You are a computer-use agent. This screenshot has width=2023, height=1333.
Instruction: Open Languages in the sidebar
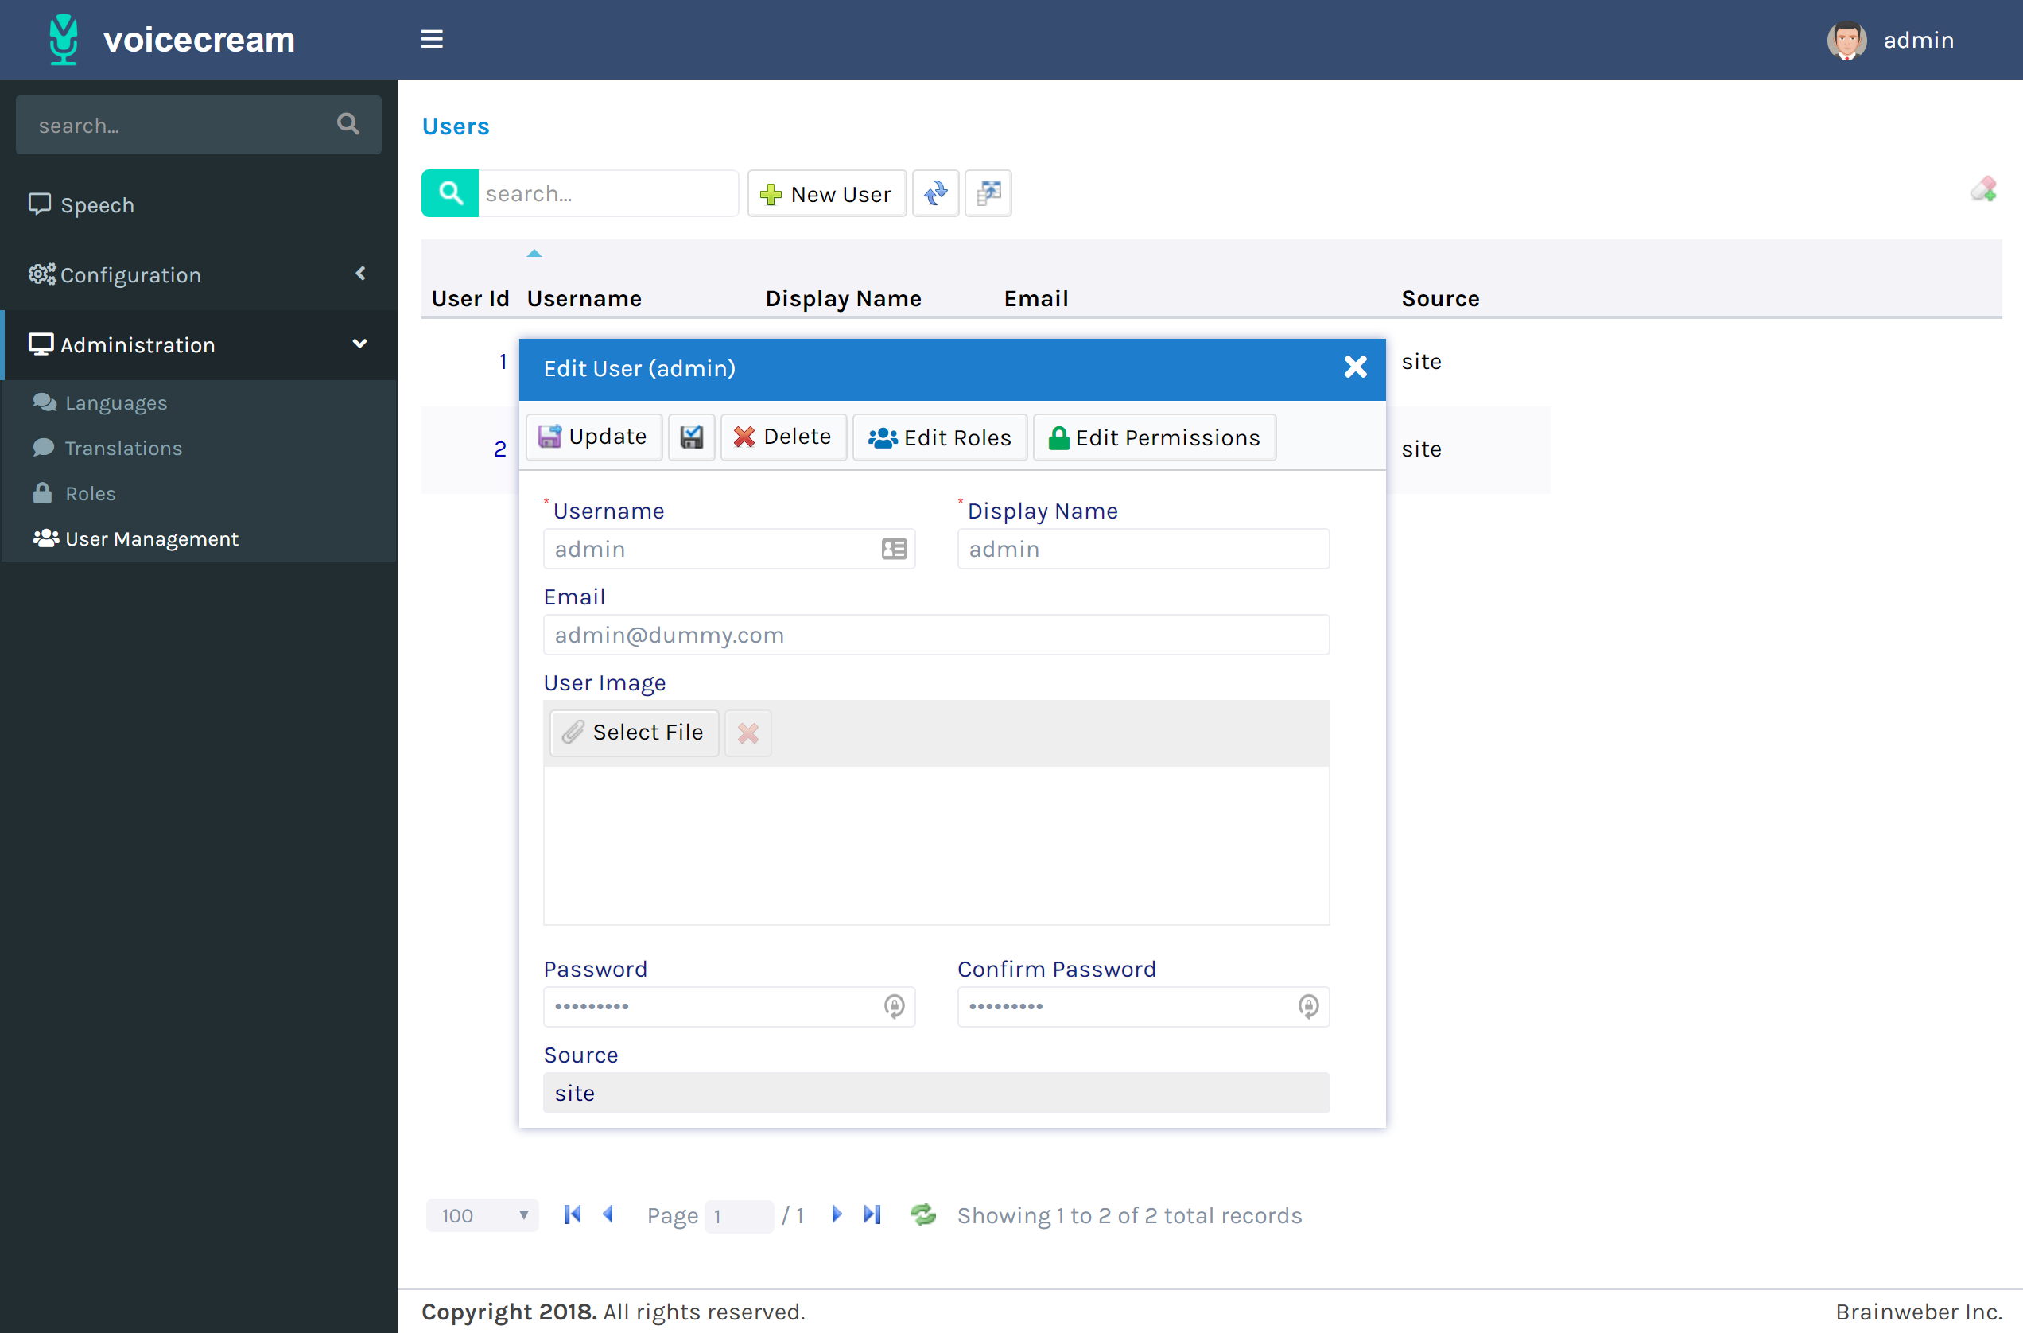click(199, 402)
